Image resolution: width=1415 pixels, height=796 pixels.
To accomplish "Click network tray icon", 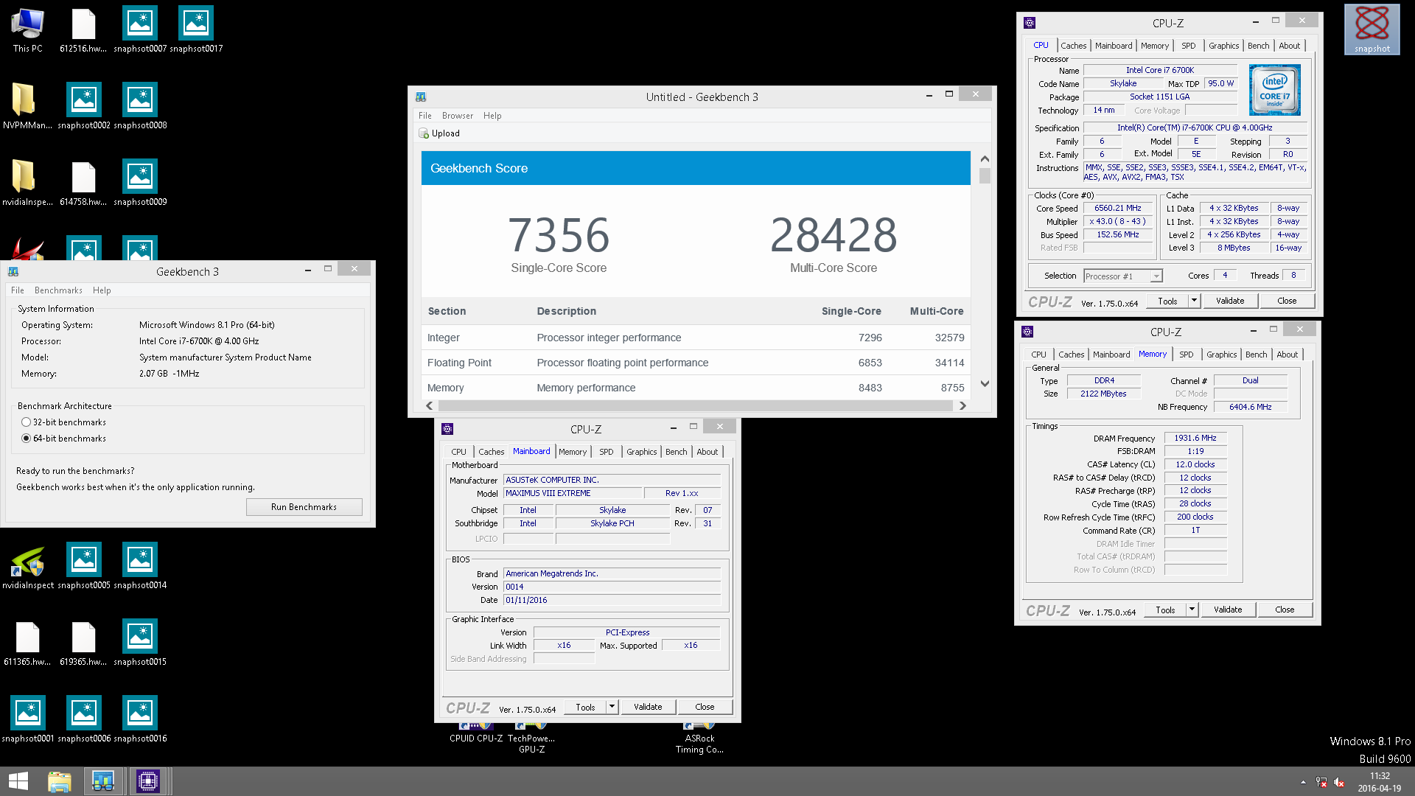I will pyautogui.click(x=1321, y=783).
